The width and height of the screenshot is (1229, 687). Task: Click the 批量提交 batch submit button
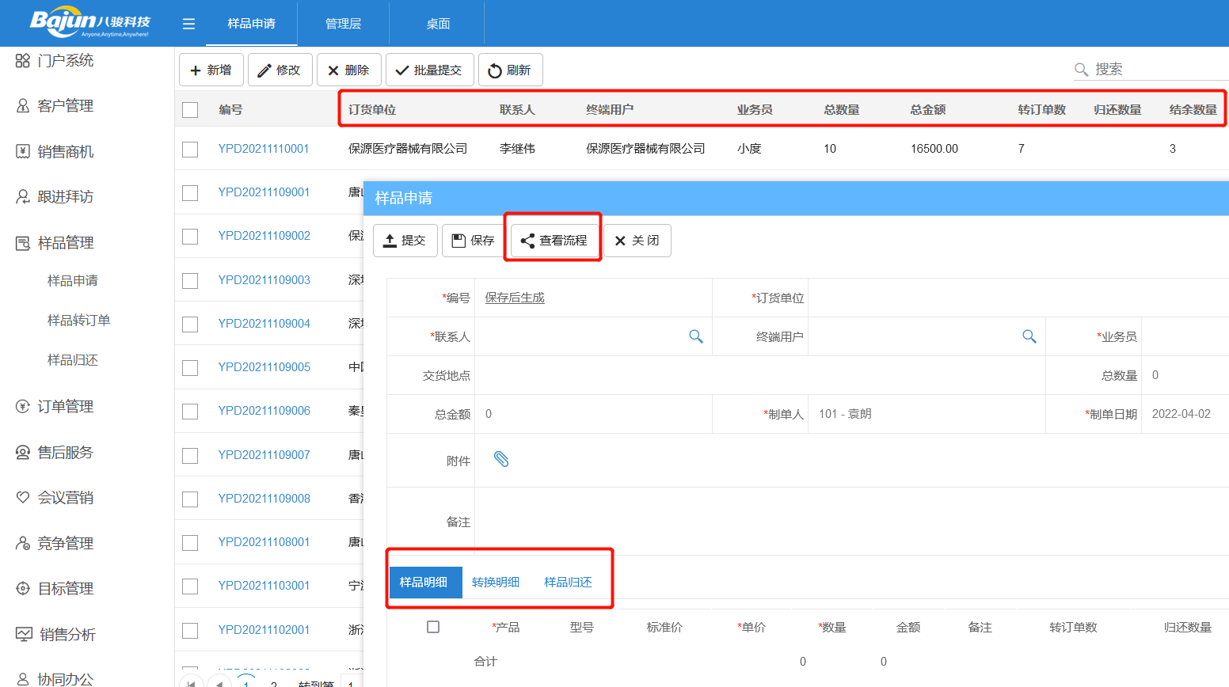[430, 69]
